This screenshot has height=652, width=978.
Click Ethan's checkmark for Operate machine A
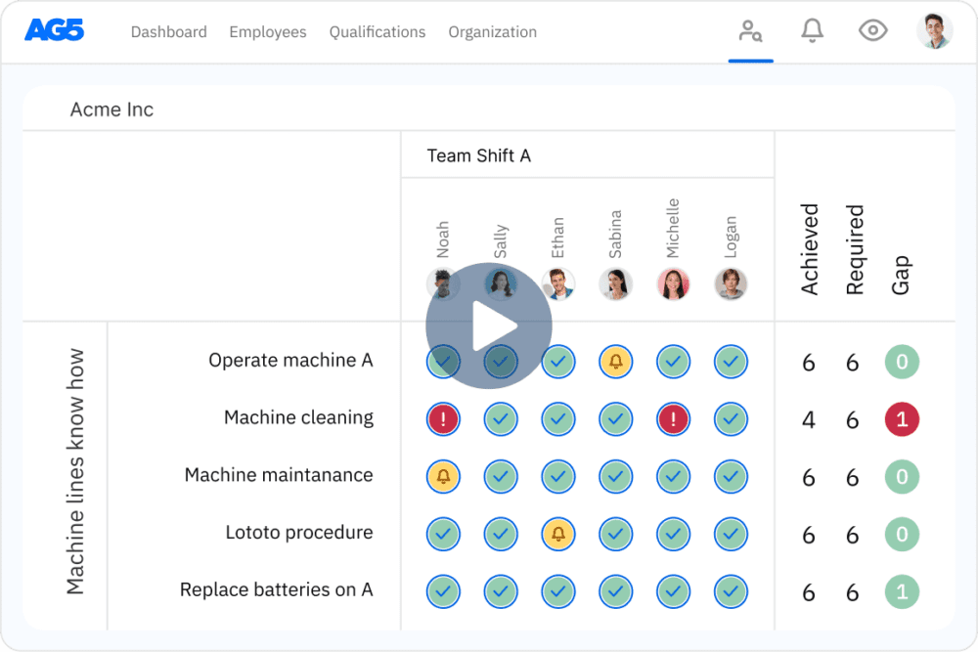click(x=558, y=362)
